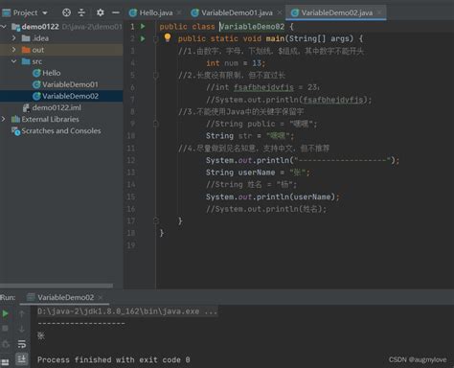
Task: Expand the .idea folder
Action: [13, 38]
